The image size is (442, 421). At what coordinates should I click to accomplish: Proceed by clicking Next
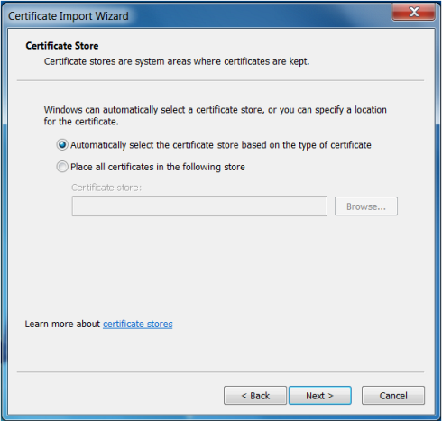point(320,396)
